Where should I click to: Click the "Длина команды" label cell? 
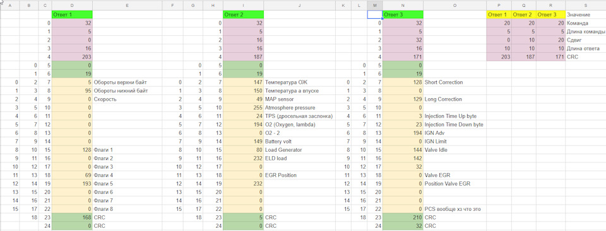pyautogui.click(x=585, y=31)
